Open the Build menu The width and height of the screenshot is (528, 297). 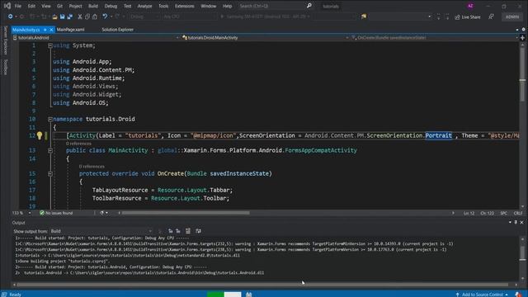pos(93,6)
